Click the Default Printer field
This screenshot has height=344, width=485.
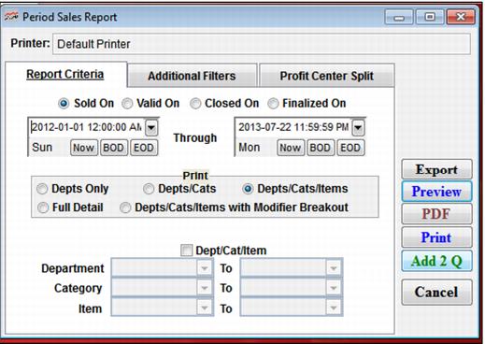tap(262, 44)
